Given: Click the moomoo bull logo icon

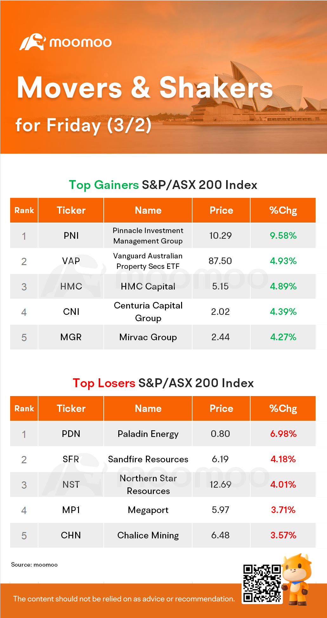Looking at the screenshot, I should (32, 42).
